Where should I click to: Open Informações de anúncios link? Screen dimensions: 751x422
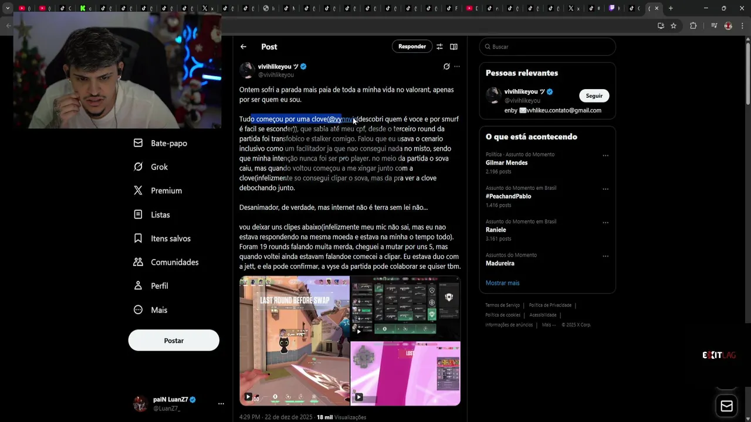(509, 325)
